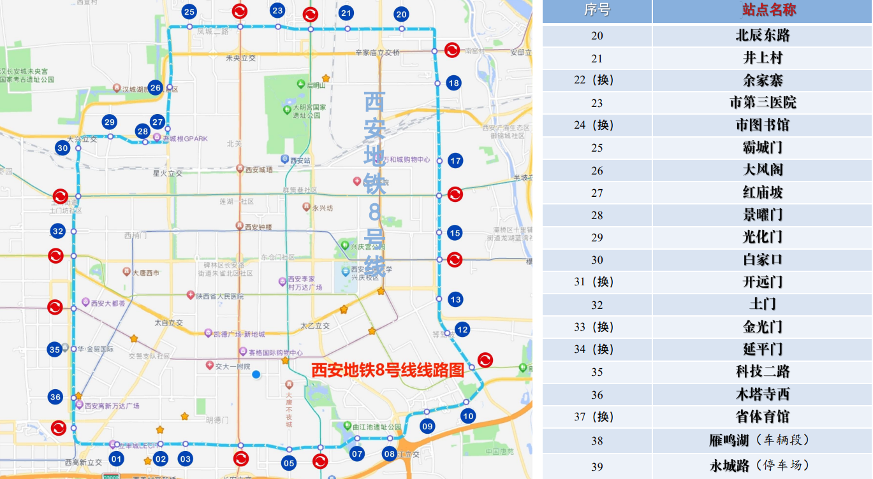Select blue station marker 23 on the map
The image size is (873, 479).
[277, 11]
